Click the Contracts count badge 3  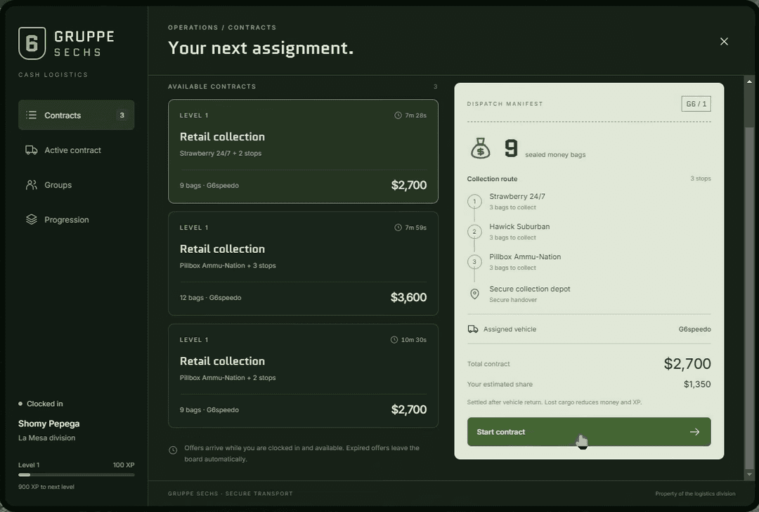(122, 115)
